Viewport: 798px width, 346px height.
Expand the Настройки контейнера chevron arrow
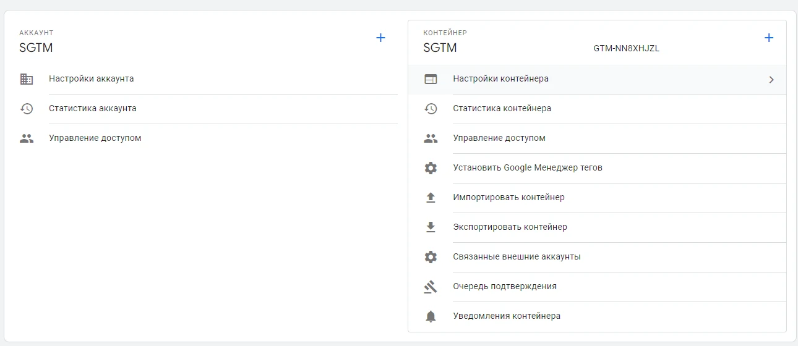pos(771,80)
